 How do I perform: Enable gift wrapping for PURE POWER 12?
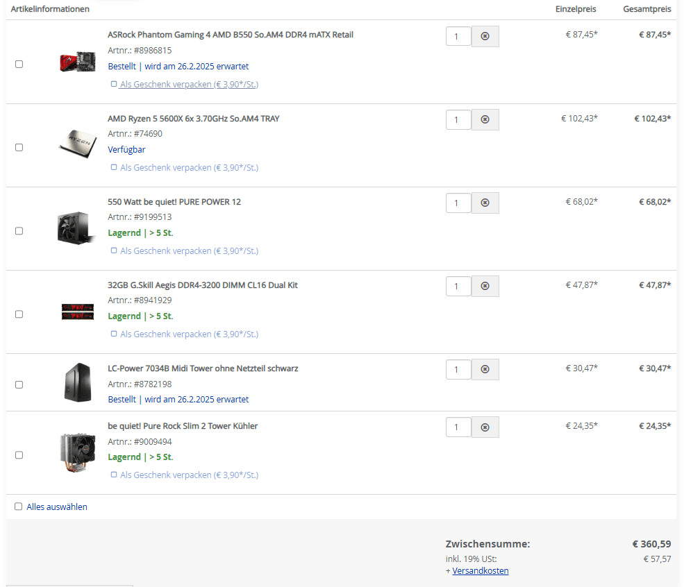coord(114,250)
